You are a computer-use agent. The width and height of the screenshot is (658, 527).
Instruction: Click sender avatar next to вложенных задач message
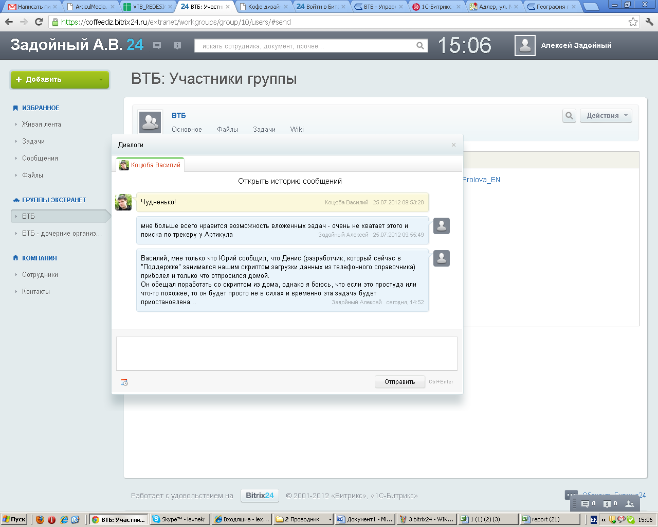(442, 225)
